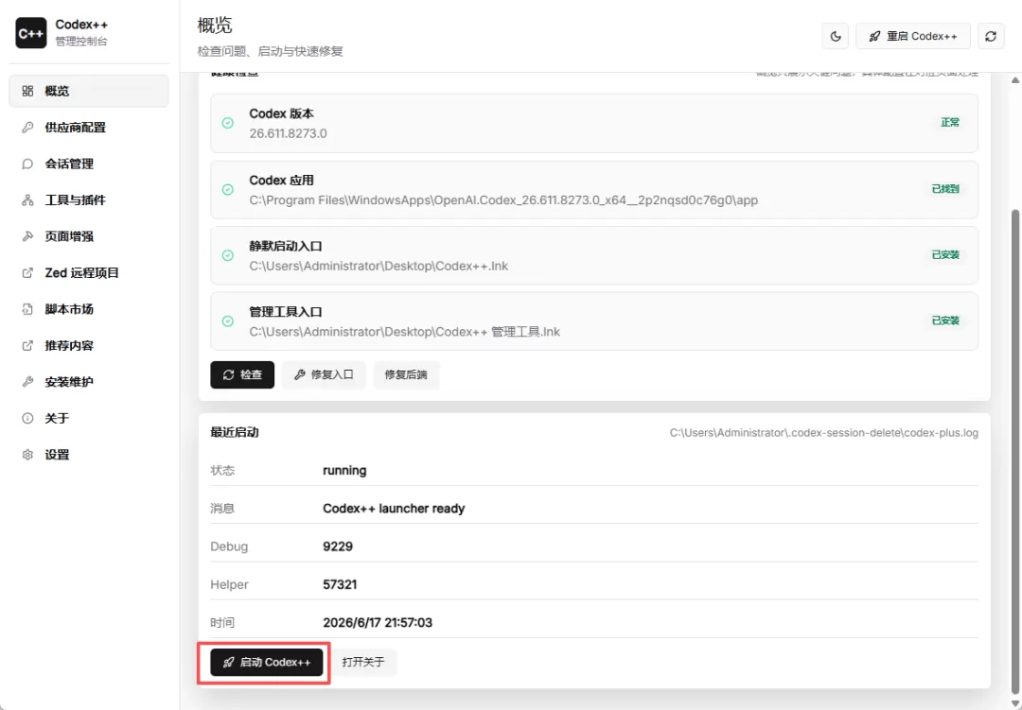Screen dimensions: 1022x710
Task: Go to 安装维护 page
Action: [x=89, y=382]
